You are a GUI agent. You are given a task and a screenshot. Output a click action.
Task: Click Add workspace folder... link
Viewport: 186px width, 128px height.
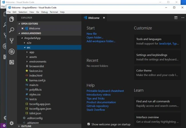pos(101,41)
